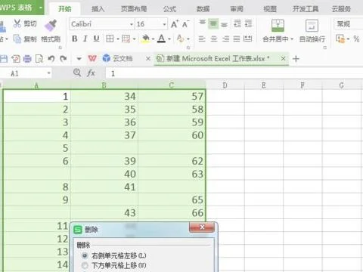Add a new document tab with plus
This screenshot has height=272, width=363.
click(296, 59)
